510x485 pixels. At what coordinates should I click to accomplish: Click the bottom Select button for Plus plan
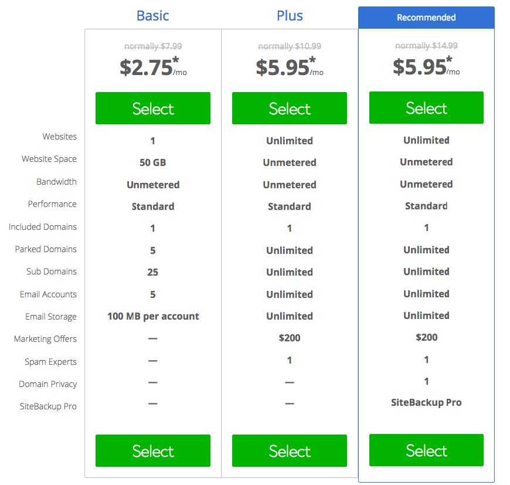click(x=290, y=450)
